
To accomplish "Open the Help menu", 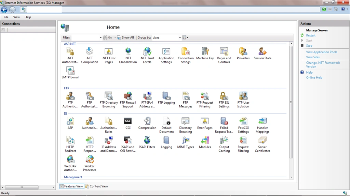I will coord(28,17).
